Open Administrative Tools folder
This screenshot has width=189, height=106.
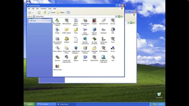click(x=85, y=22)
